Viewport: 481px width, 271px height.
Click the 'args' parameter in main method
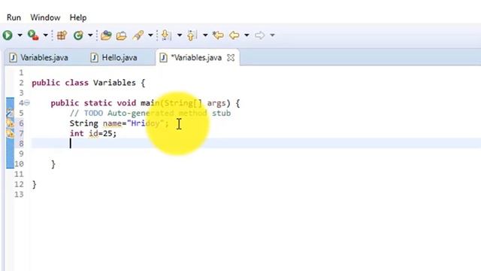point(216,103)
